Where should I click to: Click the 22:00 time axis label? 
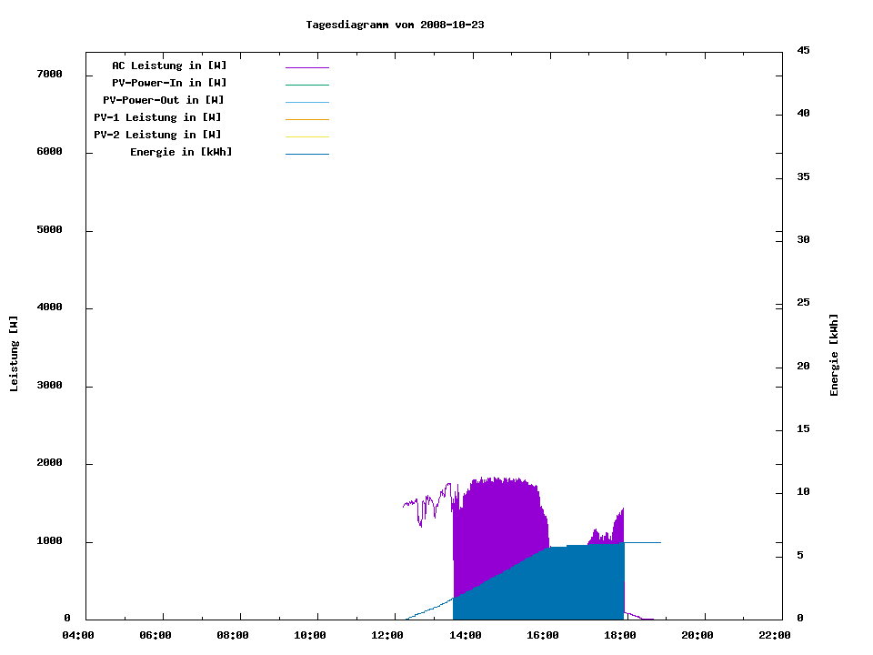point(775,636)
